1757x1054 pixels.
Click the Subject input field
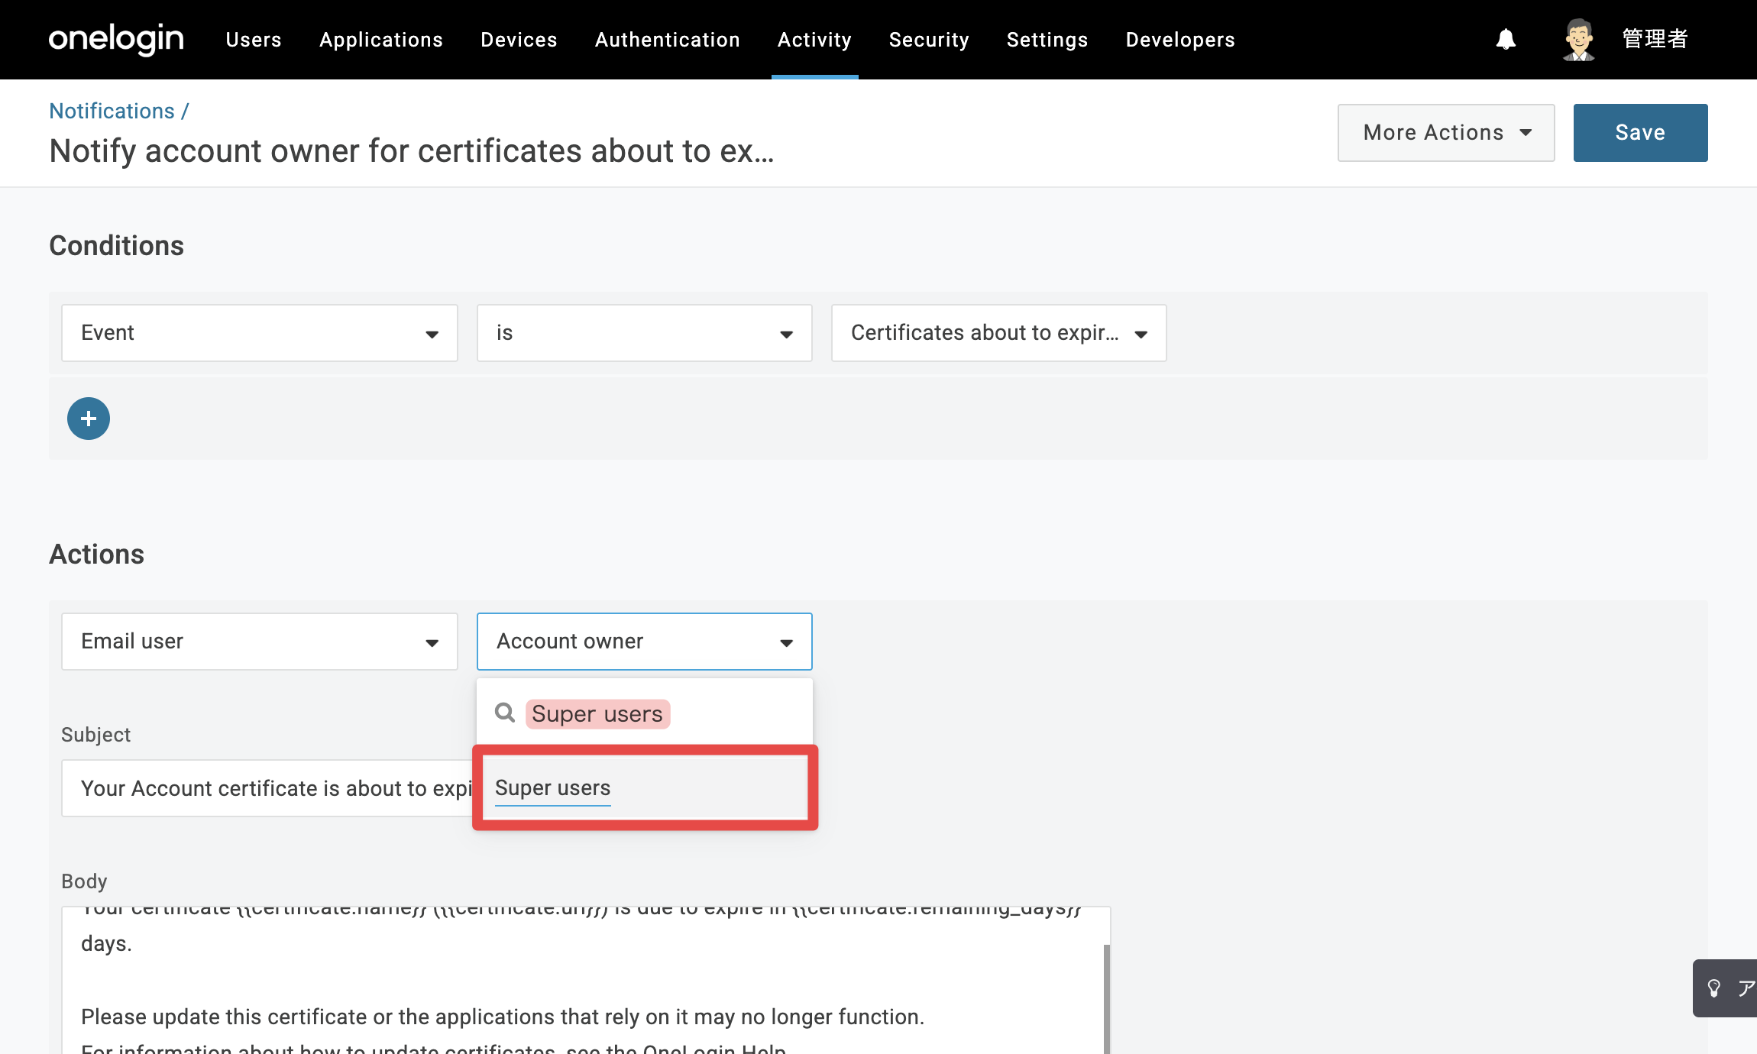(269, 788)
